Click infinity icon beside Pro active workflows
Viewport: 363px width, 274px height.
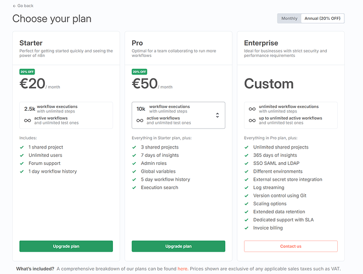[x=139, y=121]
